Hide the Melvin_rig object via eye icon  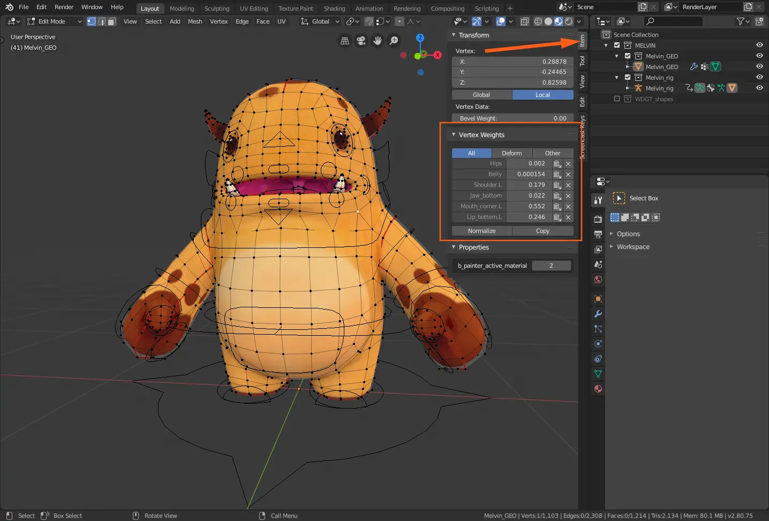[759, 87]
